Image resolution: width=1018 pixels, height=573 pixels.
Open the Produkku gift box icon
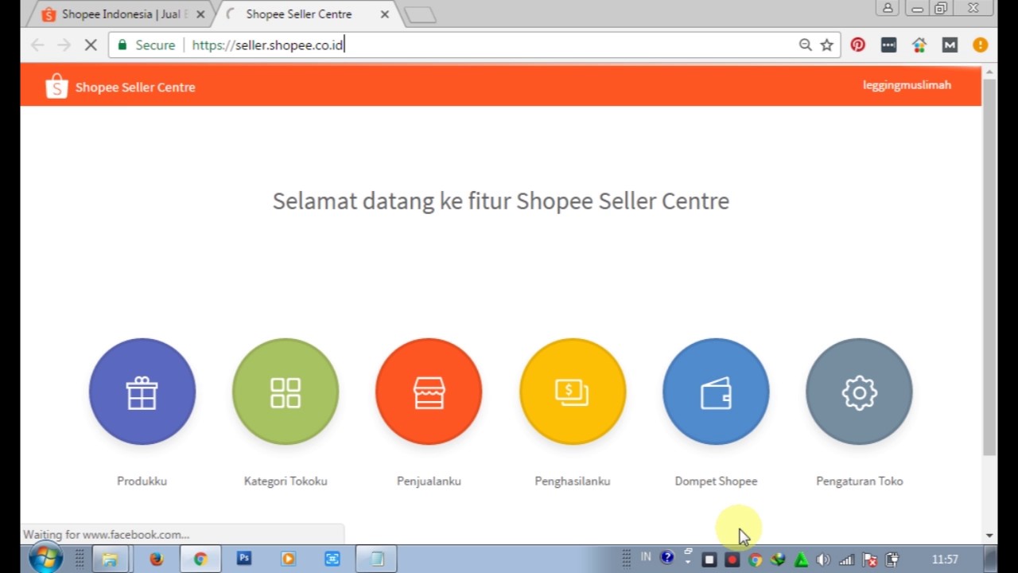pyautogui.click(x=142, y=392)
